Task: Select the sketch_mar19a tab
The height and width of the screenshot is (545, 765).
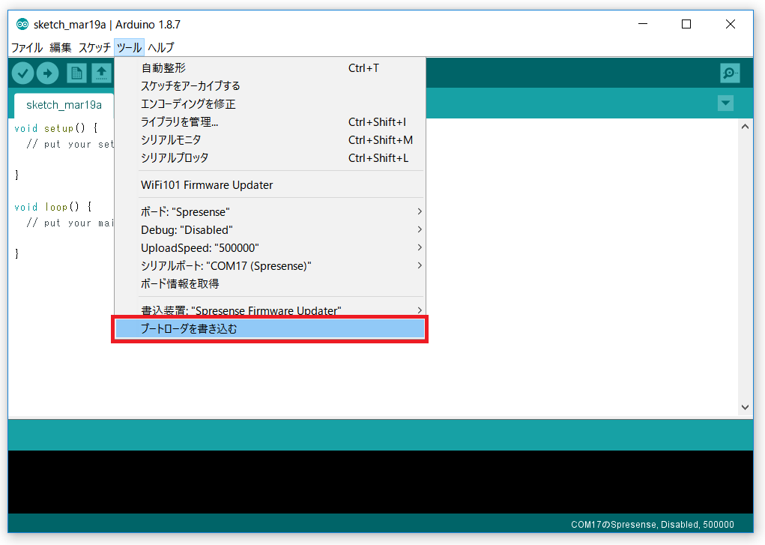Action: pos(61,105)
